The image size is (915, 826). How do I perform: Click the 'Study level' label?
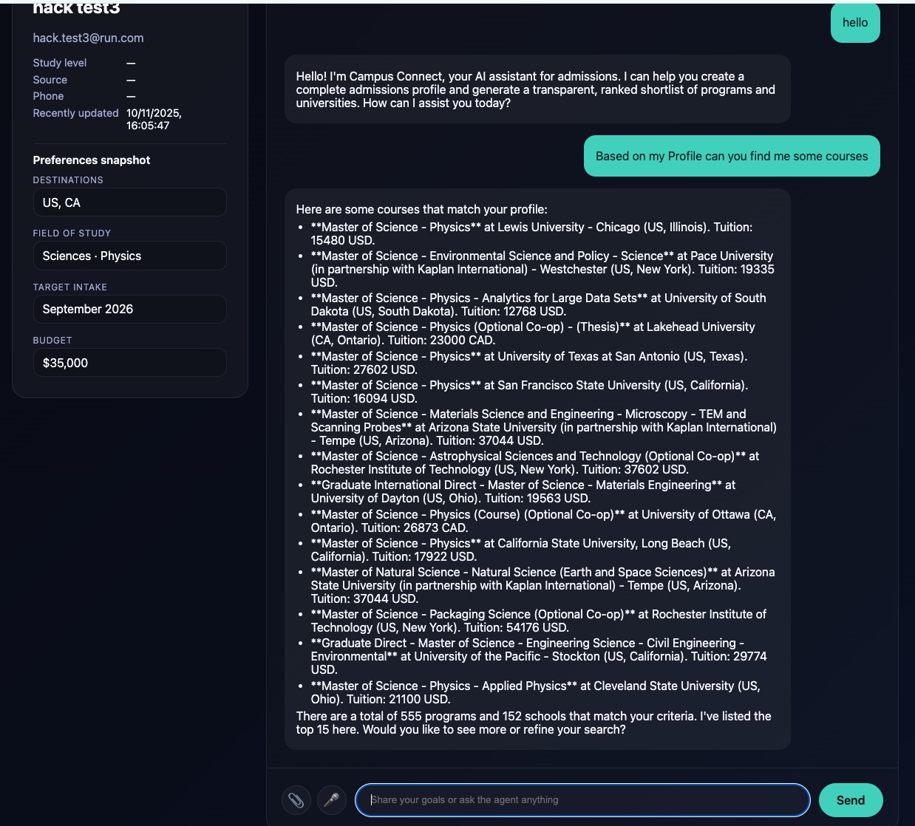pyautogui.click(x=60, y=63)
